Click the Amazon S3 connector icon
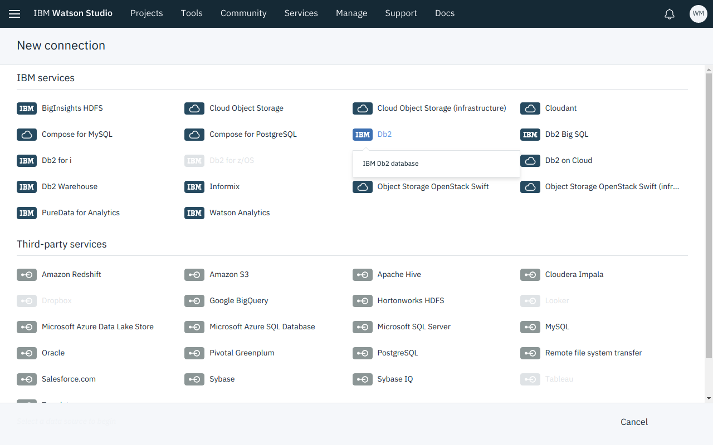This screenshot has width=713, height=445. pos(194,275)
